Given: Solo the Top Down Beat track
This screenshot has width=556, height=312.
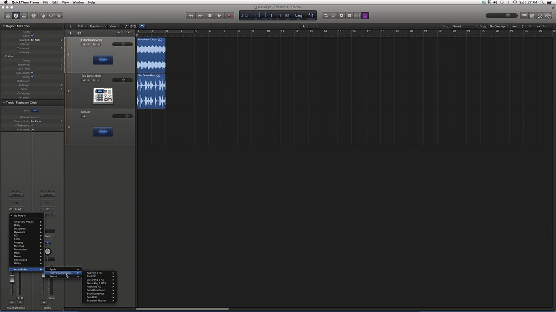Looking at the screenshot, I should [x=88, y=80].
